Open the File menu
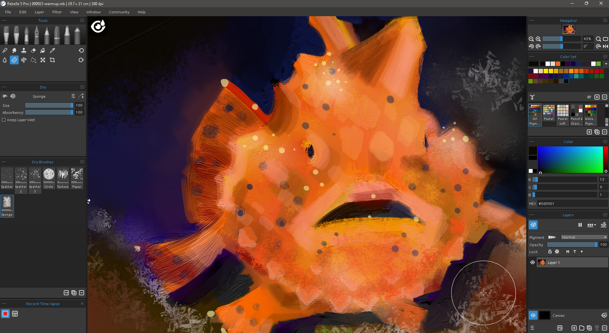 (x=8, y=12)
